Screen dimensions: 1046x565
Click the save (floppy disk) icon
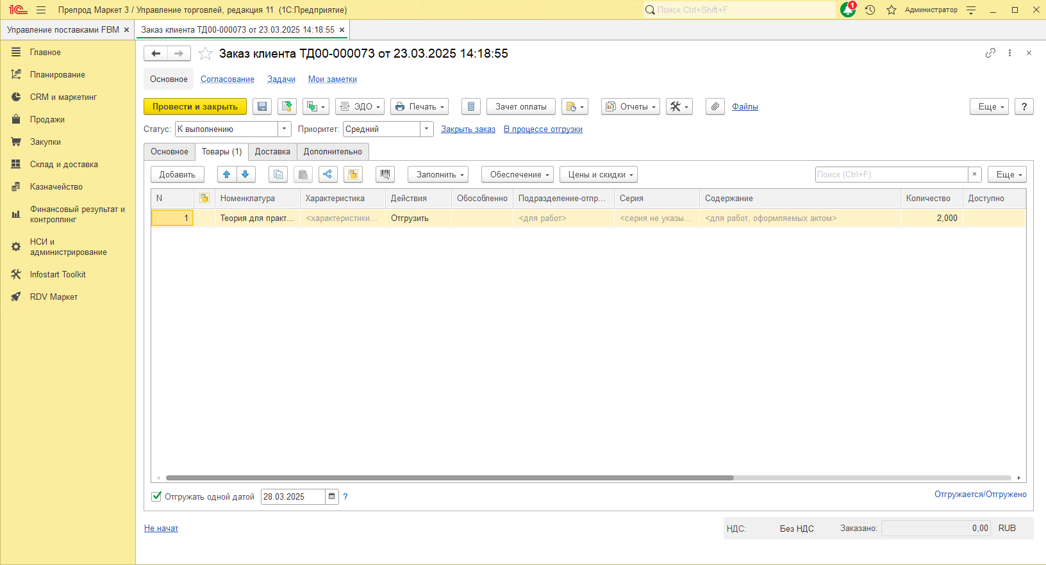click(x=262, y=107)
